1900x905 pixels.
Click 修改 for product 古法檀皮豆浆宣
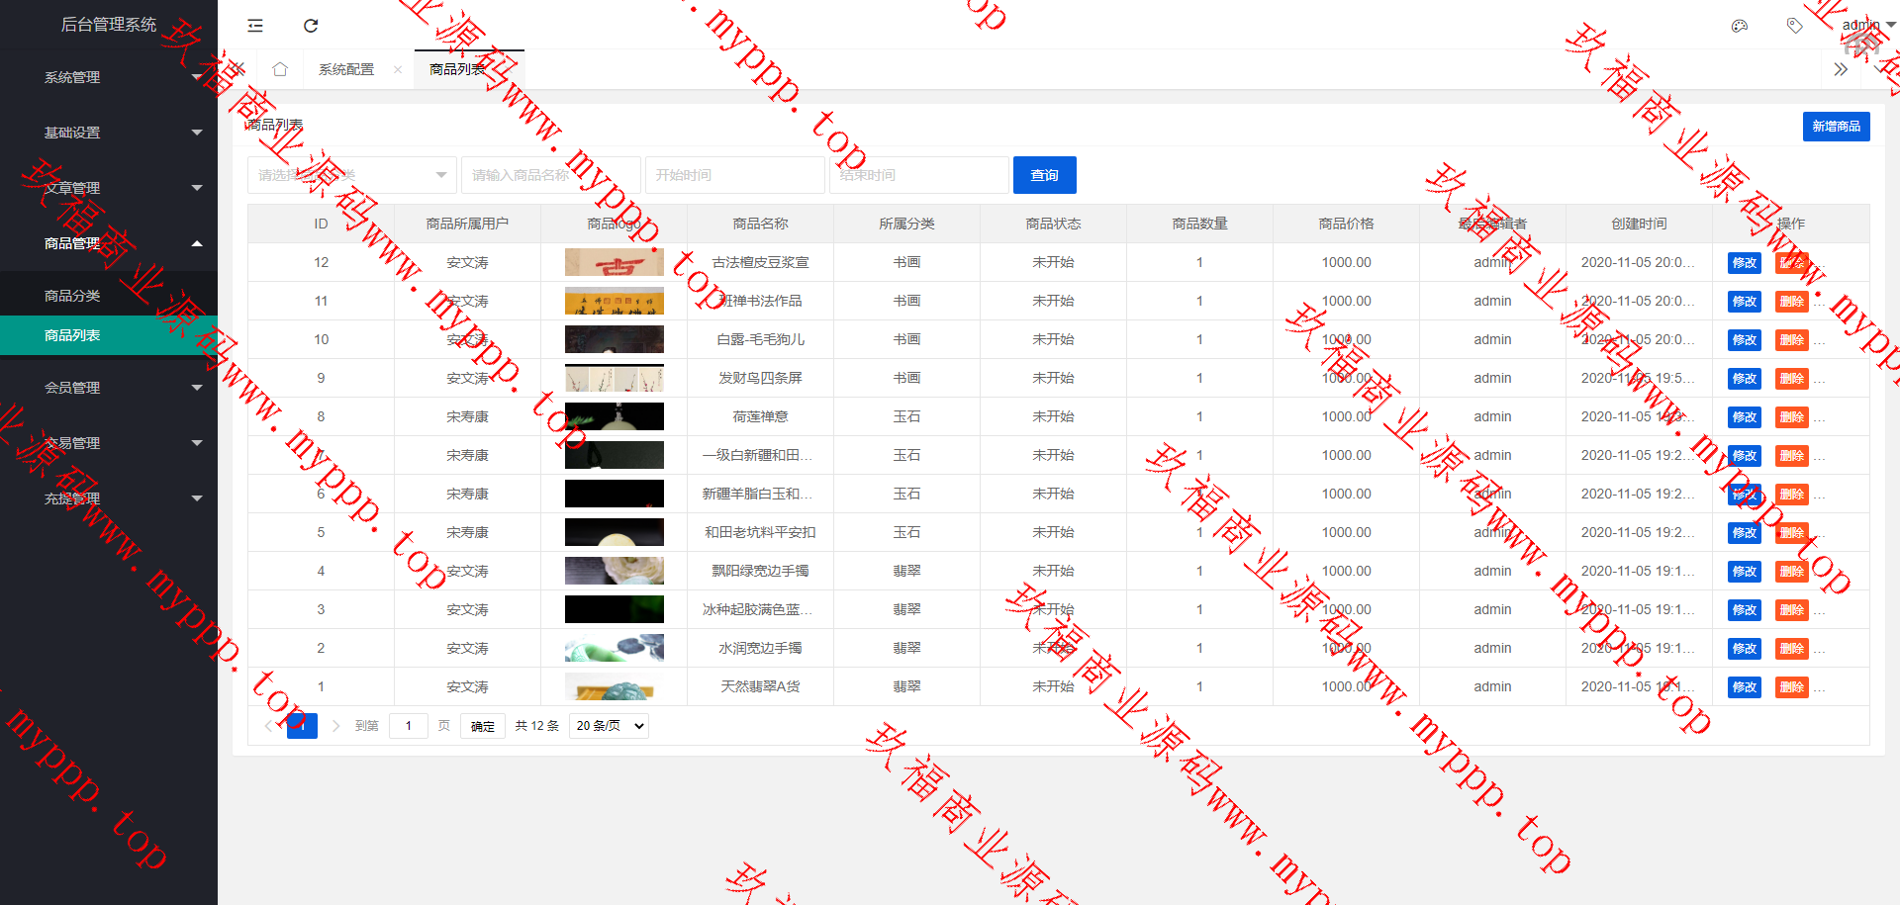(1744, 263)
